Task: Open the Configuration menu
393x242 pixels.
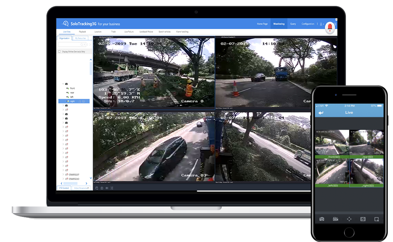Action: click(x=308, y=24)
